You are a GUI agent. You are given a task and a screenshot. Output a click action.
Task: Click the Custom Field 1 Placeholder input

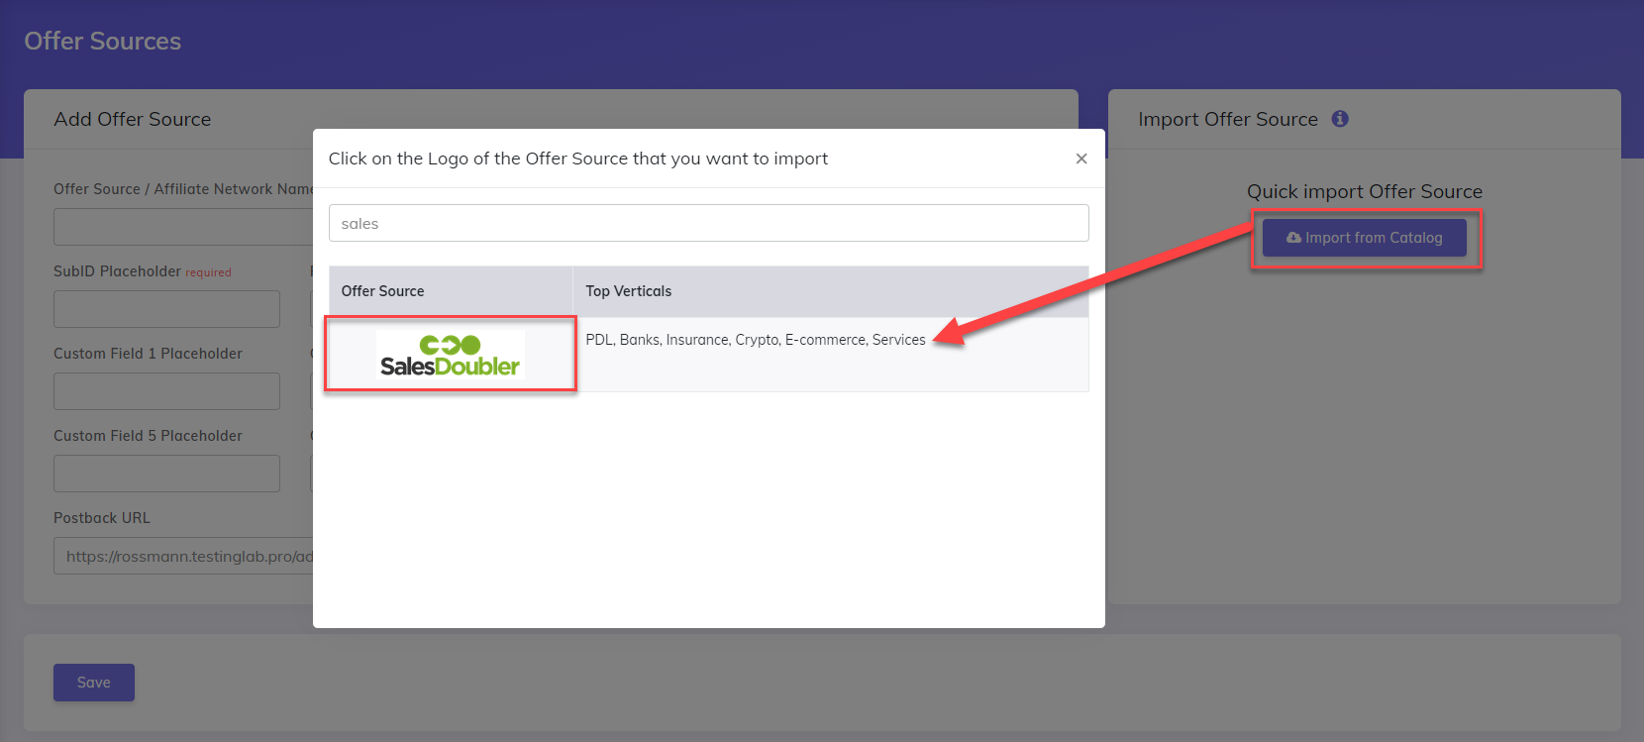[x=166, y=391]
